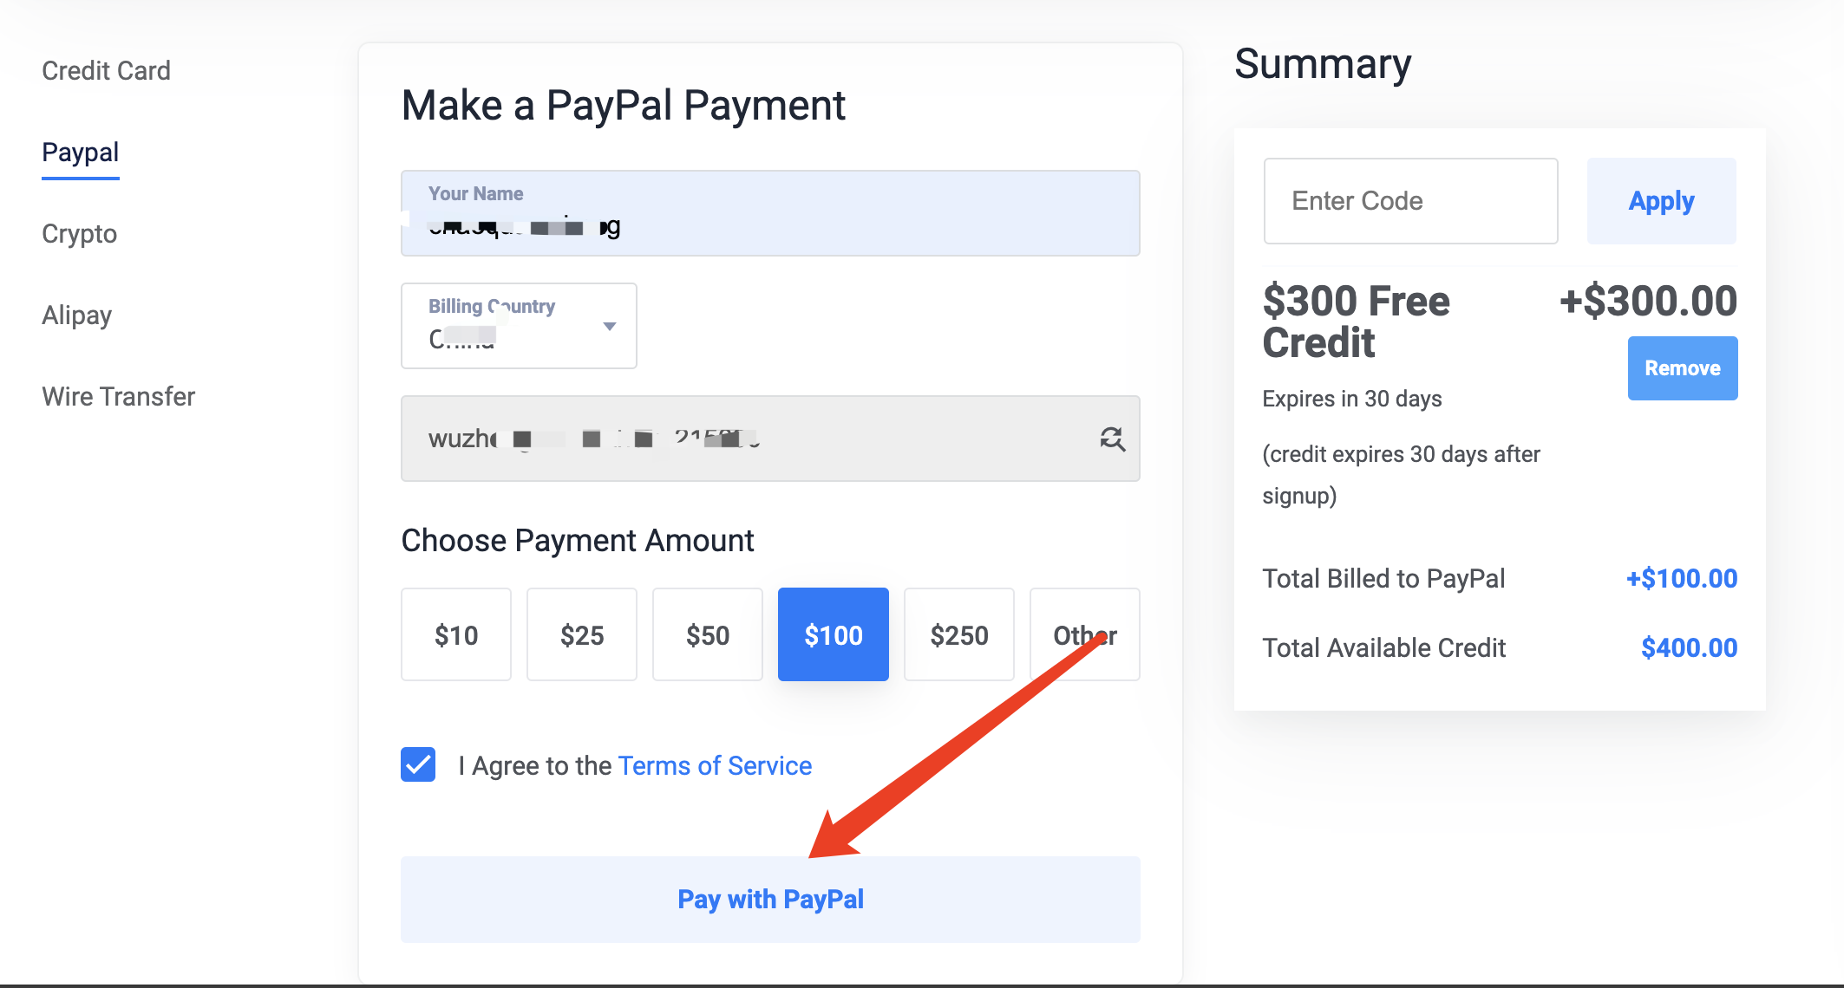1844x988 pixels.
Task: Select the $250 payment amount
Action: 959,634
